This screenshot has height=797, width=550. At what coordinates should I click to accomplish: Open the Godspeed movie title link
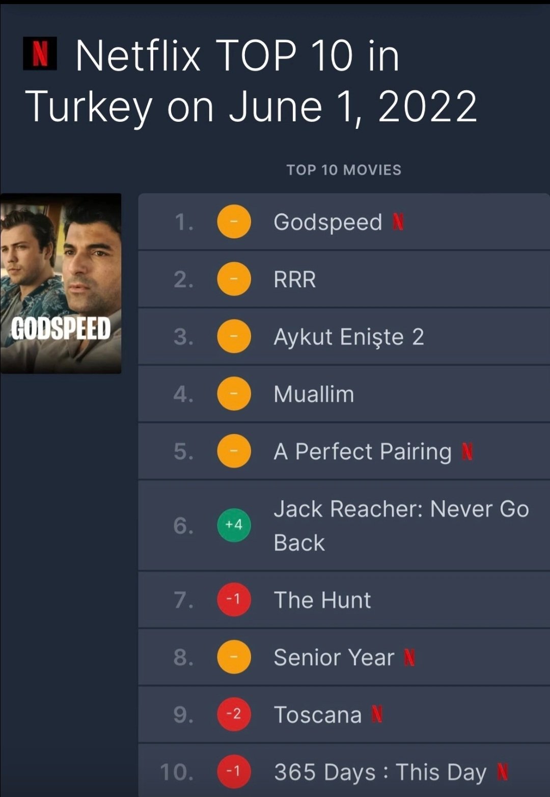(327, 223)
